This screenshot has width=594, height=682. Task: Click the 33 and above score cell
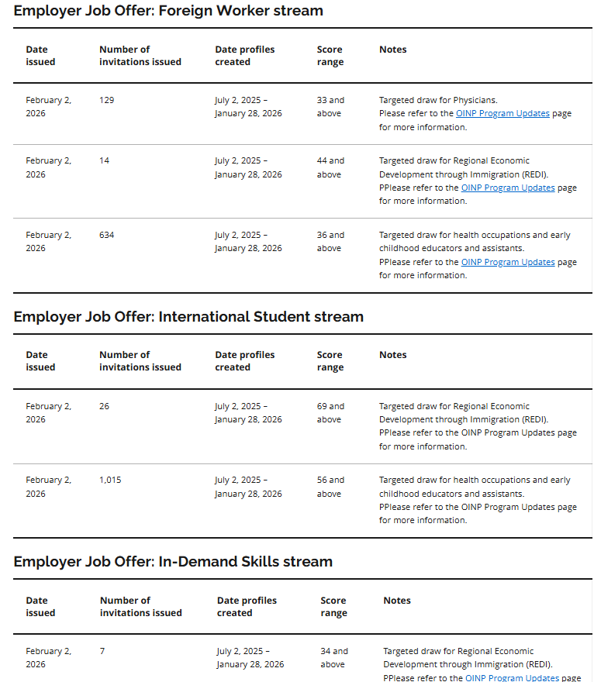(330, 106)
